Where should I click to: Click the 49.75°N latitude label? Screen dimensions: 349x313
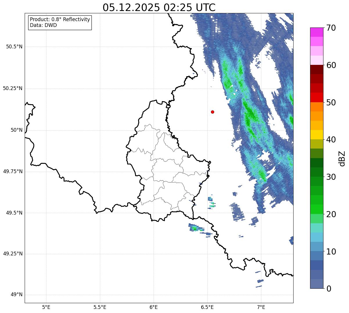pyautogui.click(x=13, y=171)
